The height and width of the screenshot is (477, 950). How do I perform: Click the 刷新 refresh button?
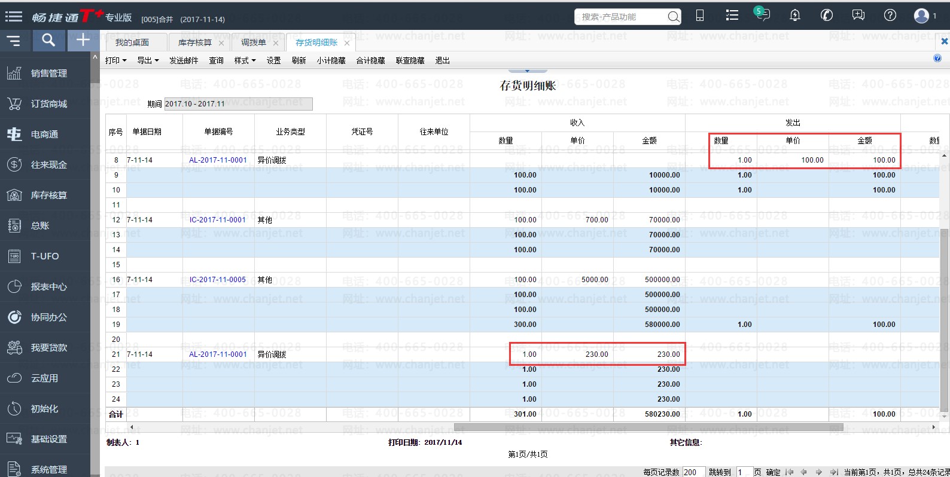click(299, 60)
